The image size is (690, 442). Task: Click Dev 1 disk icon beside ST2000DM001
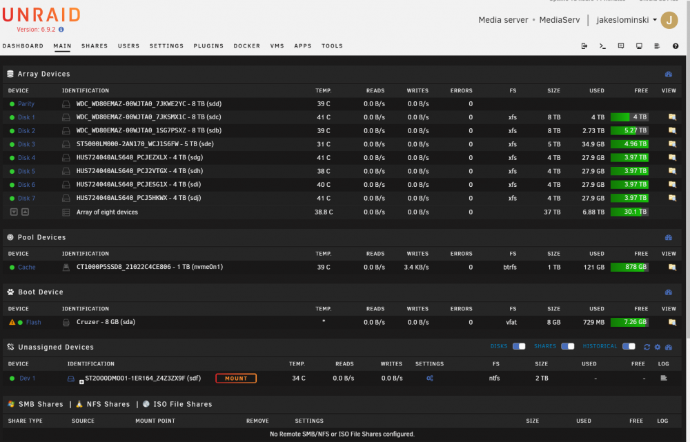[70, 379]
